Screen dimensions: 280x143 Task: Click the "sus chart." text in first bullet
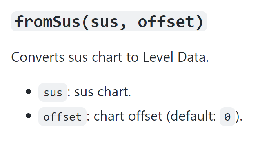click(x=102, y=92)
